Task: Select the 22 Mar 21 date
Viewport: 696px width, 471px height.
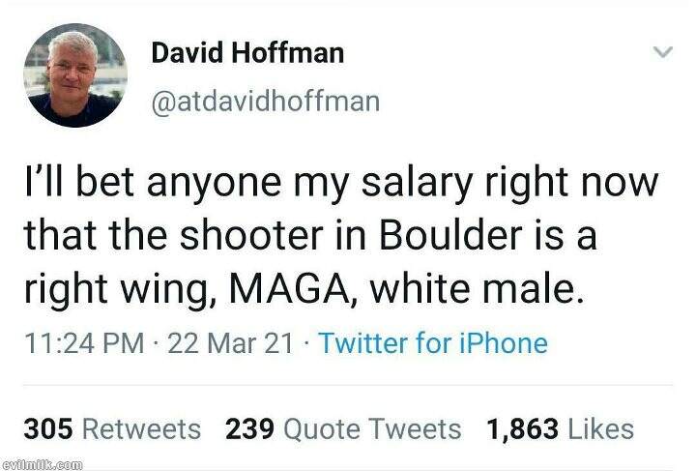Action: pos(231,342)
